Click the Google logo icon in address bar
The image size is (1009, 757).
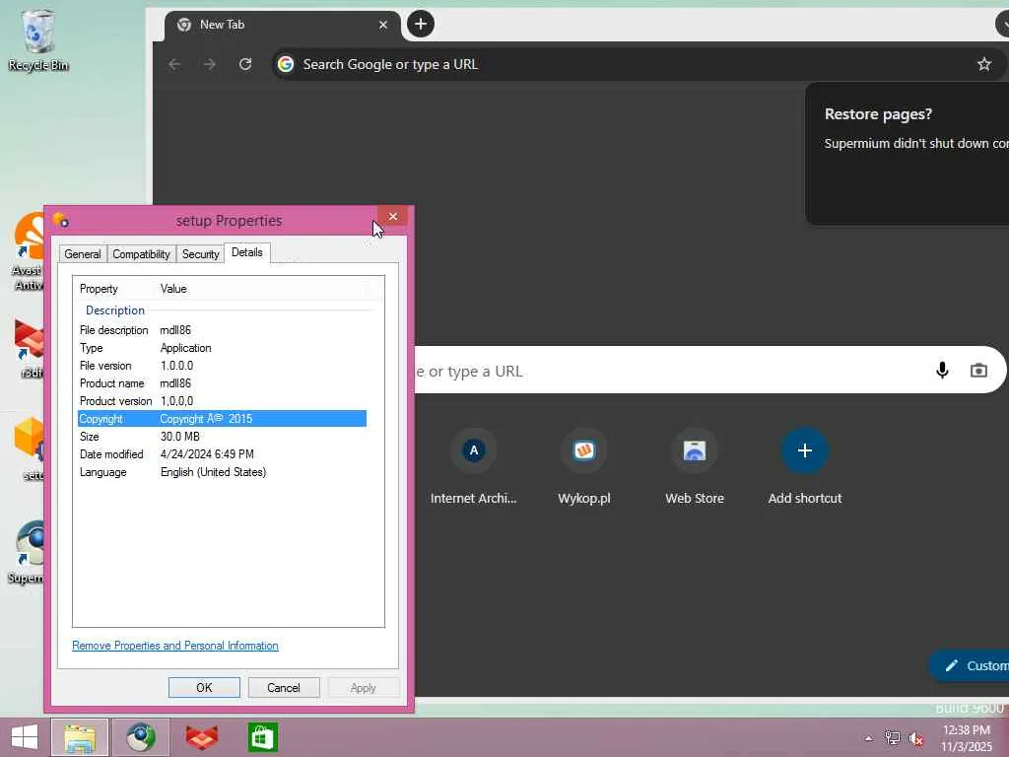[286, 64]
